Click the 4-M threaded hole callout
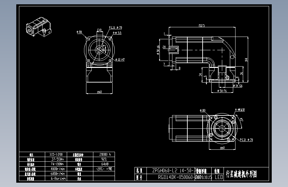The image size is (288, 187). 240,110
